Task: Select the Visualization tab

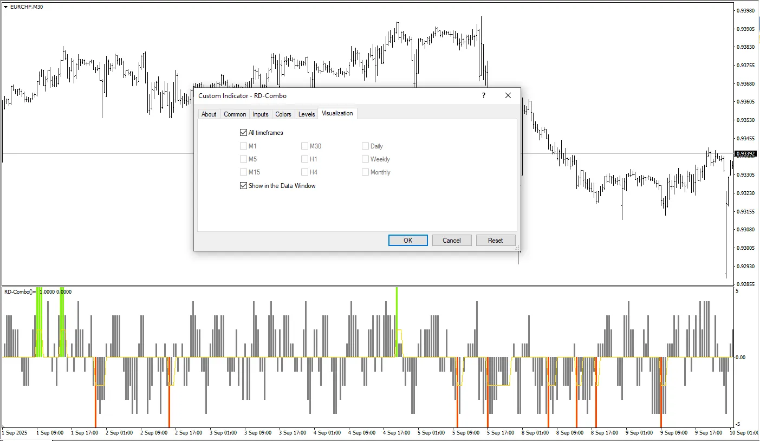Action: (x=337, y=114)
